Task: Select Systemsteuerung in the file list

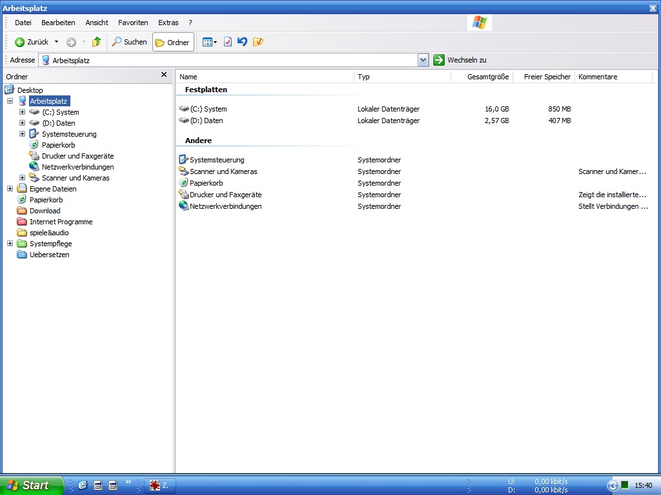Action: (217, 160)
